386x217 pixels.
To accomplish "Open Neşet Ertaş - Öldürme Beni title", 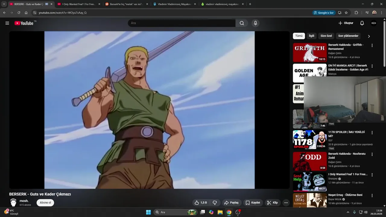I will [x=345, y=195].
